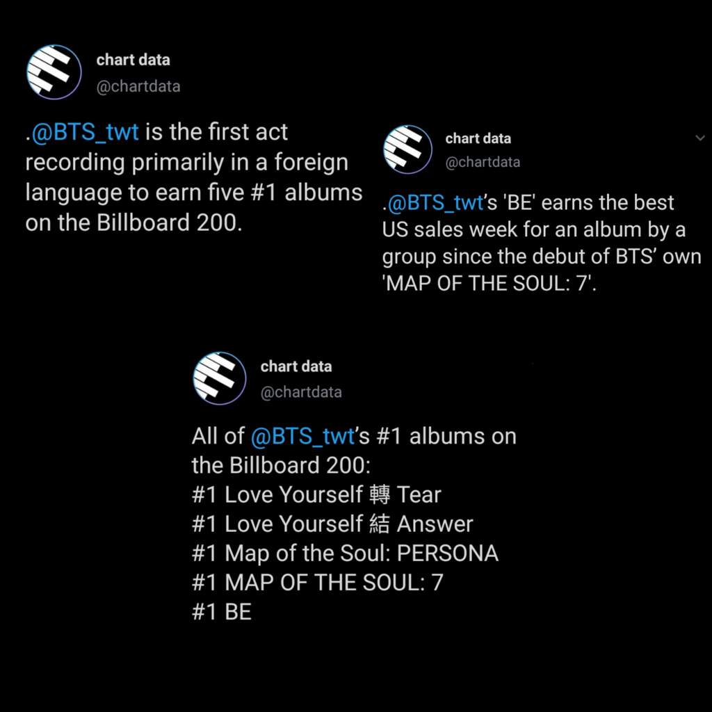
Task: Click the '#1 Love Yourself 轉 Tear' line
Action: (316, 494)
